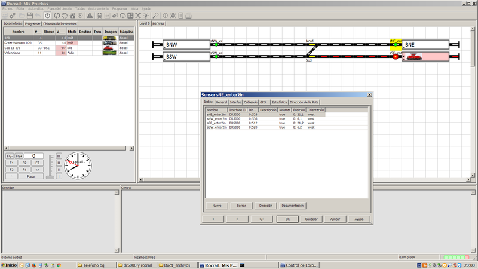
Task: Toggle locomotive function F4
Action: click(24, 170)
